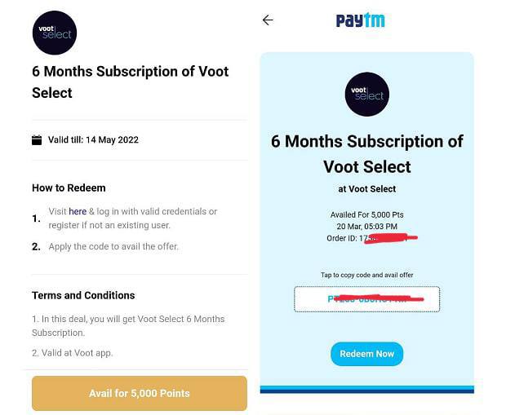
Task: Click the Voot Select logo inside the blue card
Action: coord(367,94)
